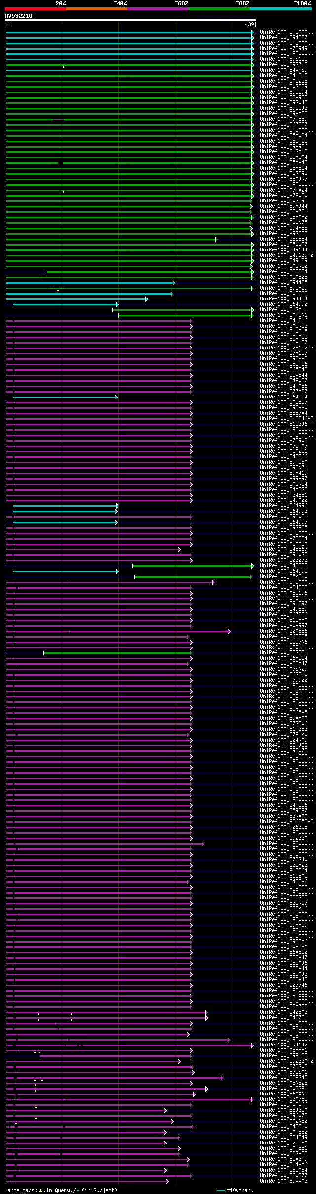Click the orange segment of the identity color scale
Image resolution: width=316 pixels, height=1194 pixels.
96,9
